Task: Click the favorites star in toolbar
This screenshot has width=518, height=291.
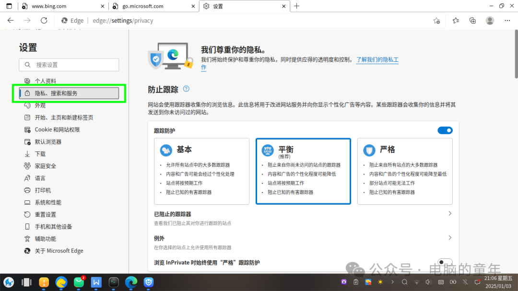Action: click(x=455, y=21)
